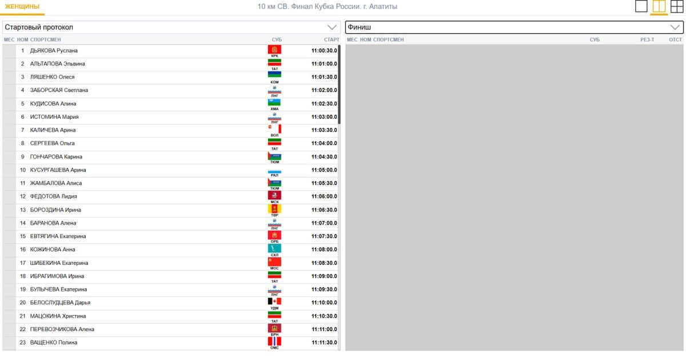Select athlete ЗАБОРСКАЯ Светлана
686x360 pixels.
(59, 90)
